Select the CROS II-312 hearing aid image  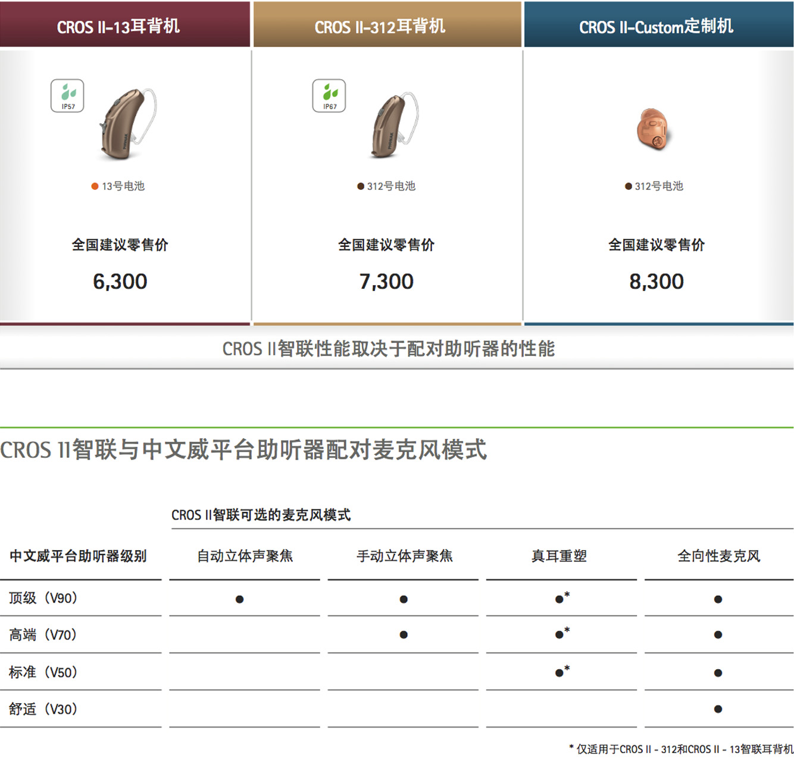point(393,125)
